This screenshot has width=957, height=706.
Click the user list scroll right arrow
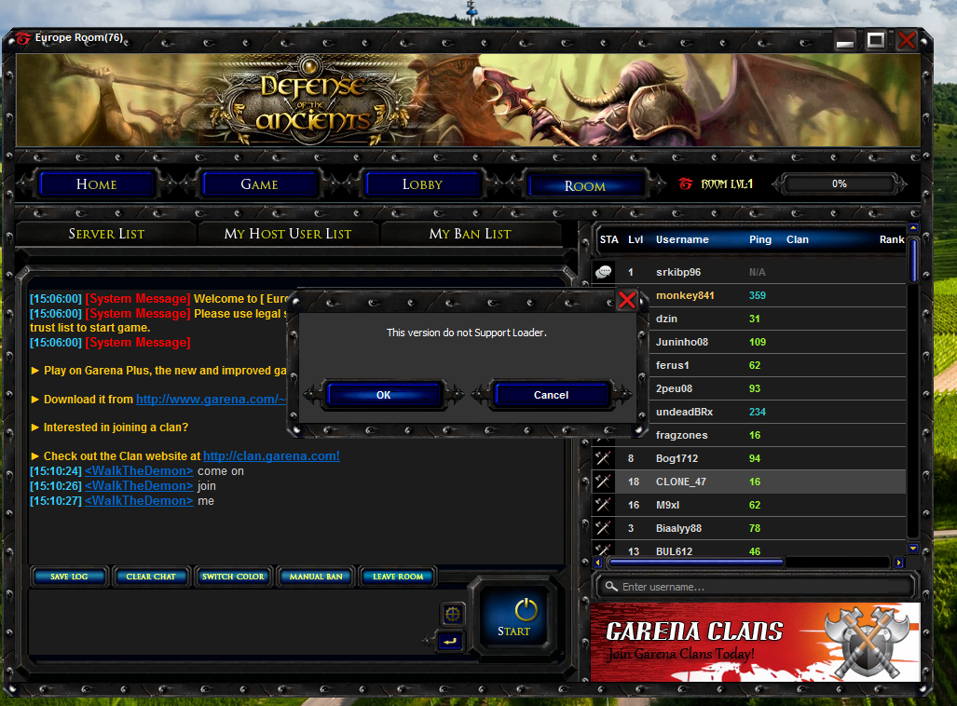point(898,563)
